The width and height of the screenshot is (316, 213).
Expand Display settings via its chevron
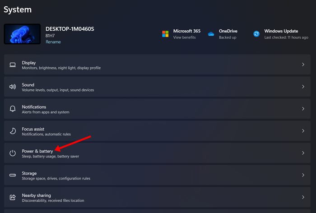point(303,65)
